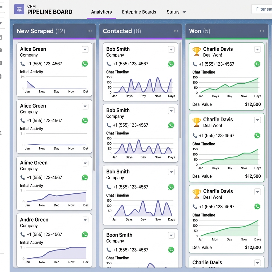Expand the dropdown on Alime Green's card
The image size is (272, 272).
(85, 163)
